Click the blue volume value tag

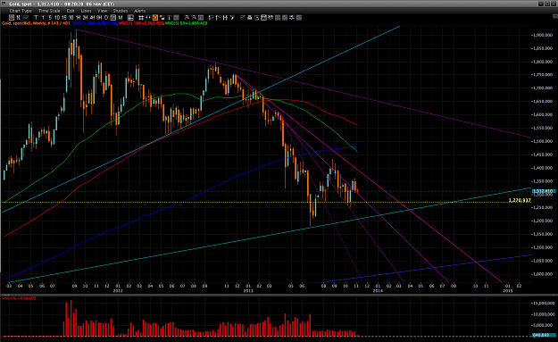click(544, 335)
